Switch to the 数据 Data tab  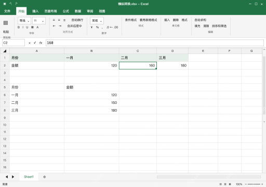(78, 11)
